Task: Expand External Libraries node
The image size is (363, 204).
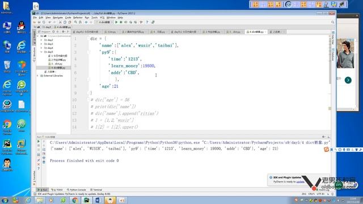Action: (38, 75)
